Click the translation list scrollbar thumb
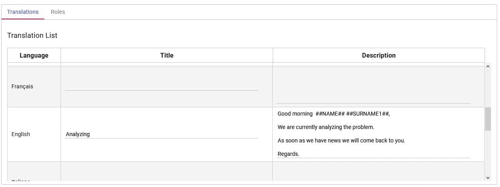 pos(488,119)
